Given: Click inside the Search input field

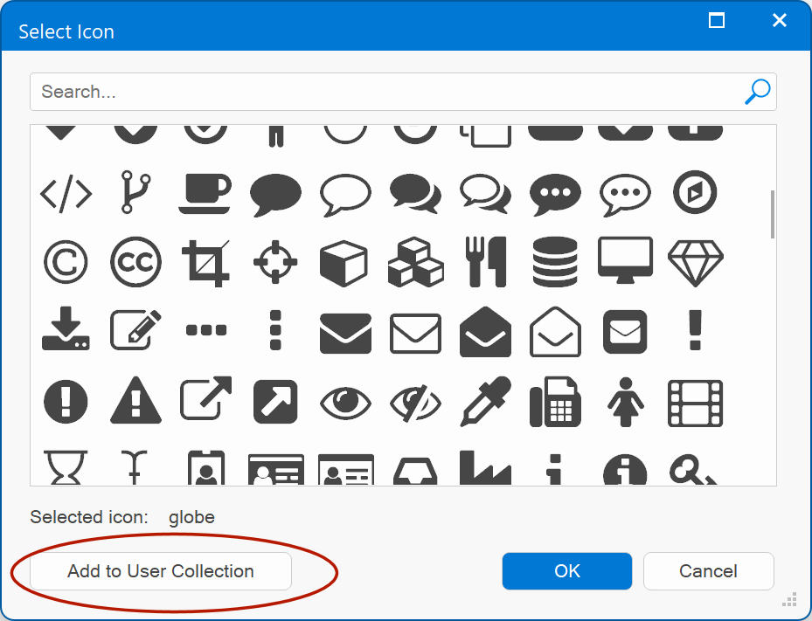Looking at the screenshot, I should point(385,92).
